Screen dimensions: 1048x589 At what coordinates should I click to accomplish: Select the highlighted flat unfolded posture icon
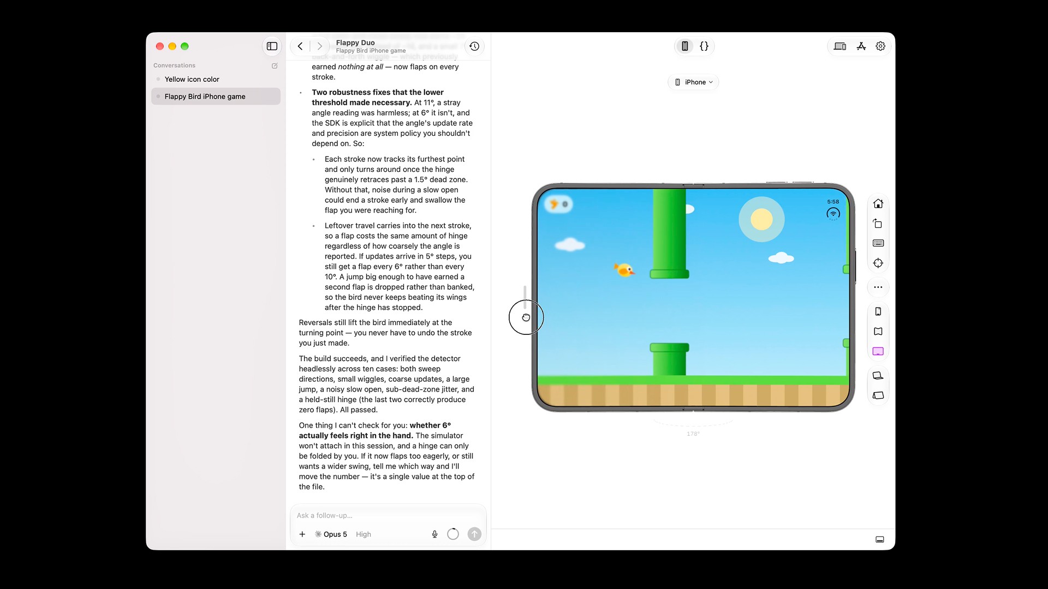pos(878,351)
